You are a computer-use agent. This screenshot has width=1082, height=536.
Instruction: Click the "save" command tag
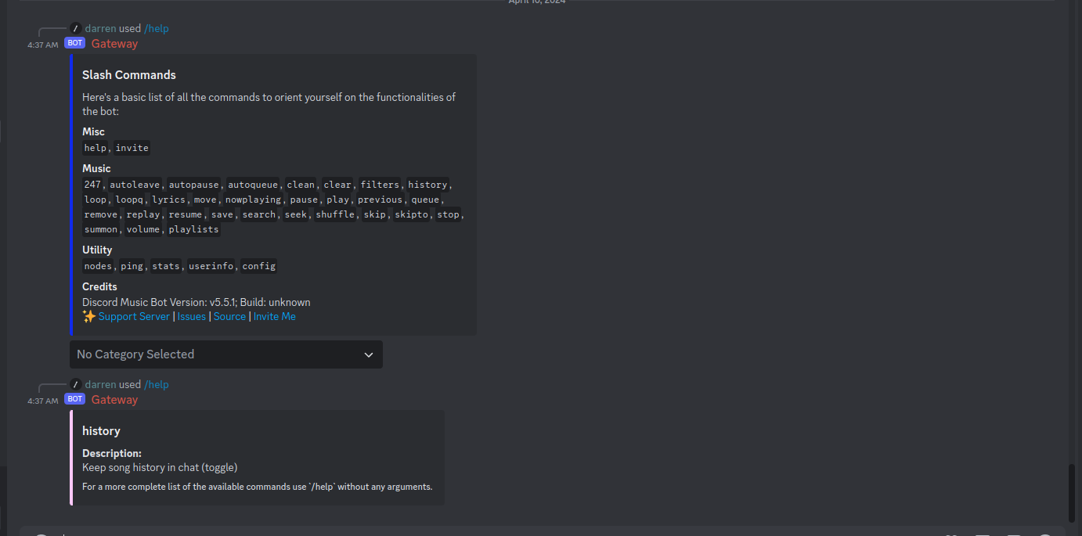(x=222, y=214)
